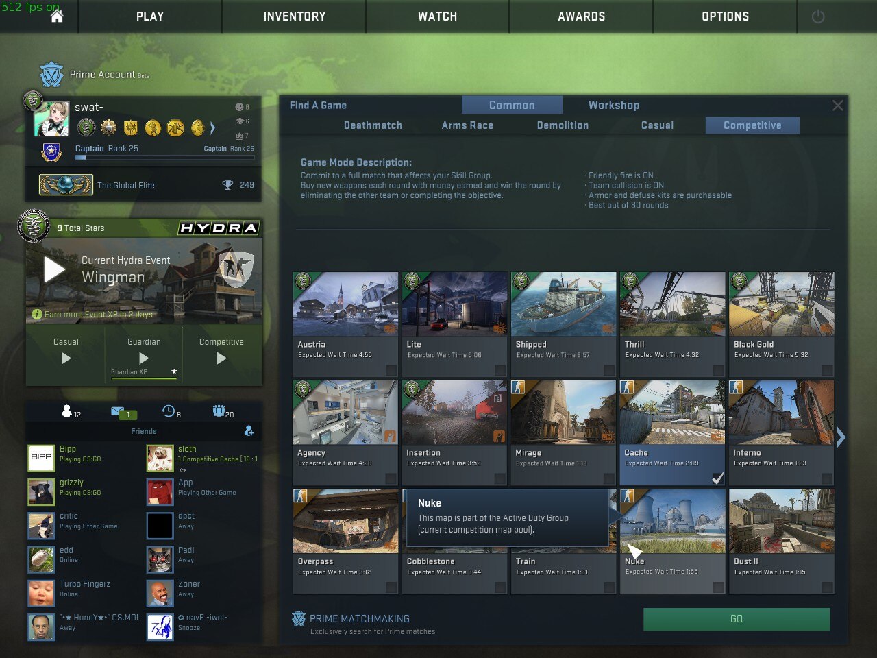The height and width of the screenshot is (658, 877).
Task: Launch Hydra Casual mode play button
Action: [66, 358]
